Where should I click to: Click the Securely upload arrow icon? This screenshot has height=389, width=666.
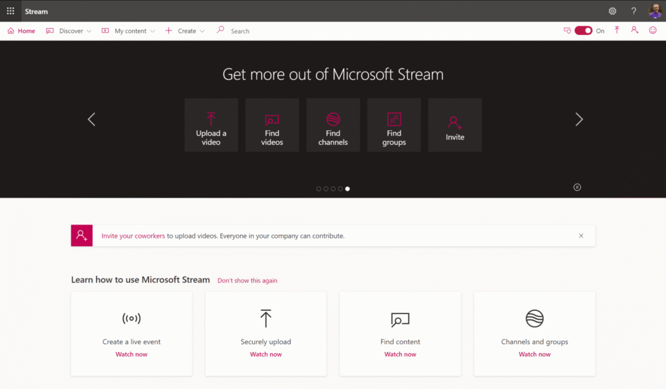pos(266,318)
